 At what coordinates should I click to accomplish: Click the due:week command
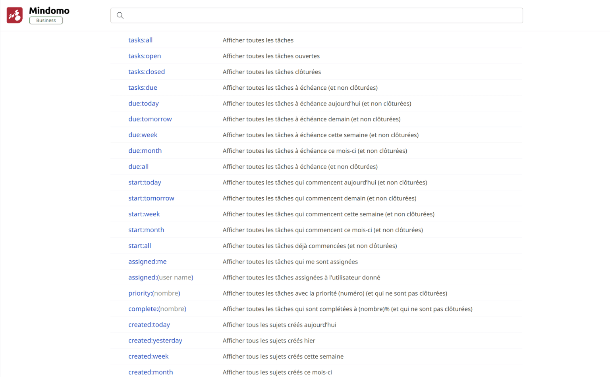point(143,135)
